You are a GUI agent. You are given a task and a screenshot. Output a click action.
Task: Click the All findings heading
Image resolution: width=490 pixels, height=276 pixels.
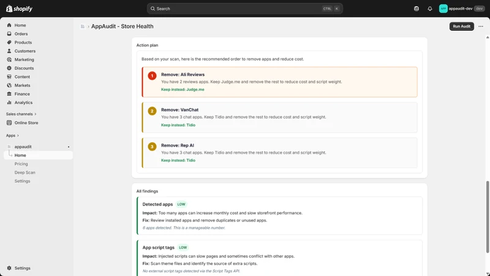(147, 191)
